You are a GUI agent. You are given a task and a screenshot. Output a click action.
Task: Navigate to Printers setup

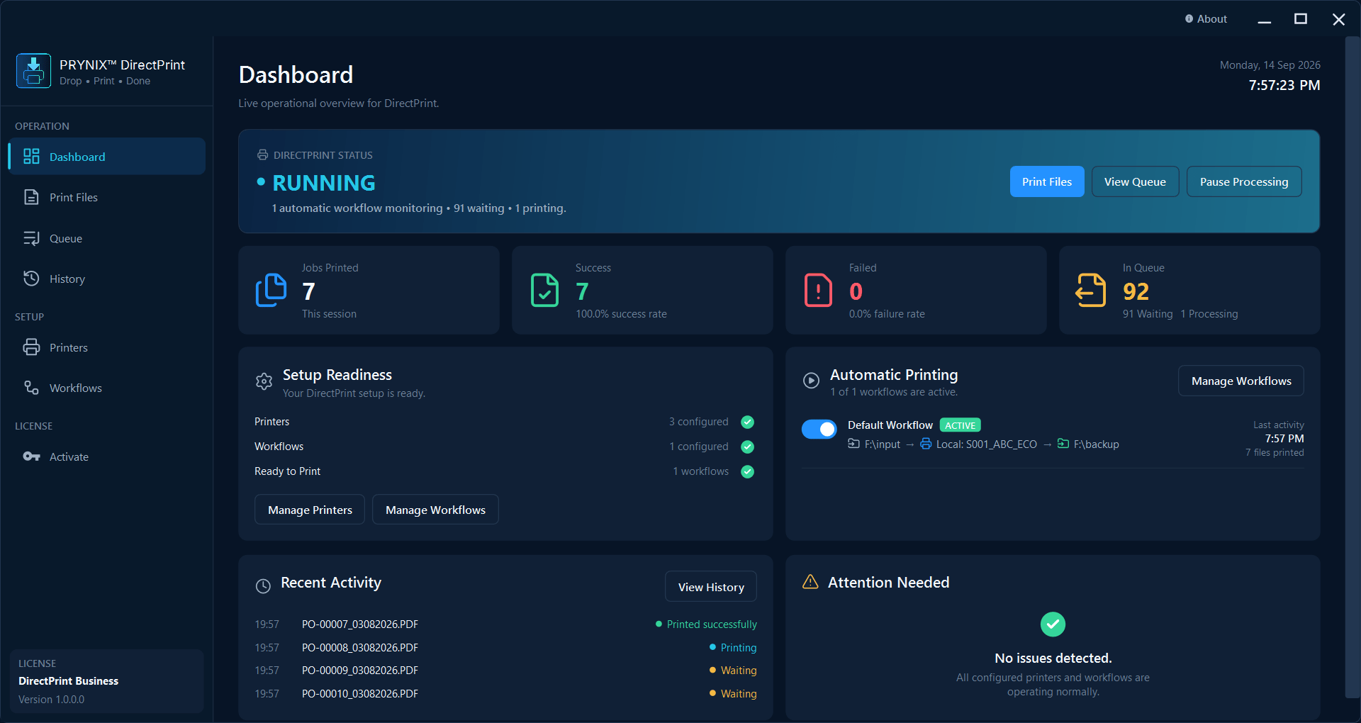(107, 347)
